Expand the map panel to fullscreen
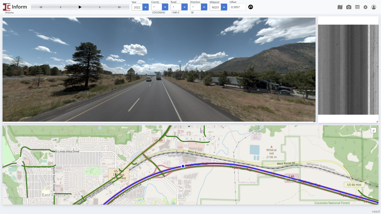 374,130
